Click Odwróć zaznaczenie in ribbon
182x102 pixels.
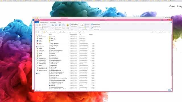96,28
